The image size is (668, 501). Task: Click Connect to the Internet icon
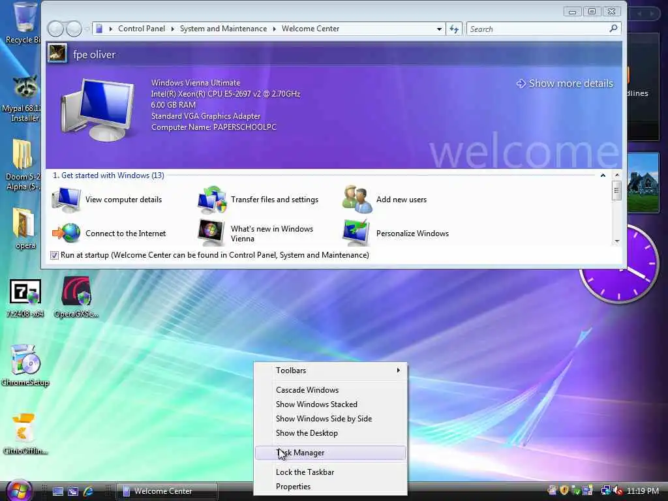coord(66,233)
